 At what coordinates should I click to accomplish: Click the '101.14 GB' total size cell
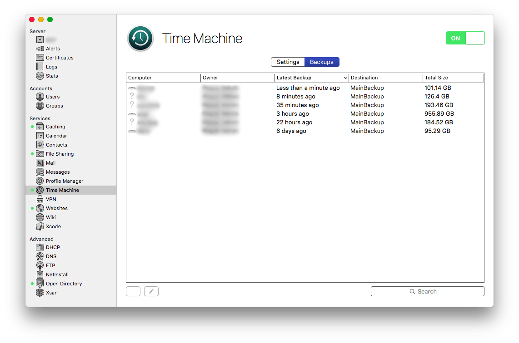point(438,88)
